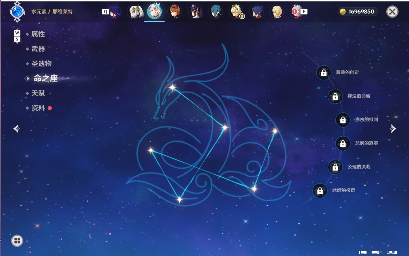The image size is (409, 256).
Task: Close the character screen with X
Action: click(x=392, y=12)
